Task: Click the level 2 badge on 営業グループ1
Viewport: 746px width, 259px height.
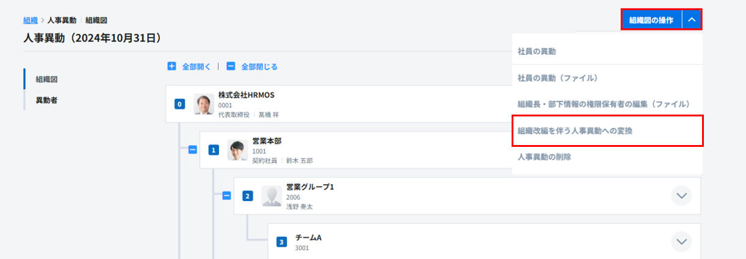Action: 247,196
